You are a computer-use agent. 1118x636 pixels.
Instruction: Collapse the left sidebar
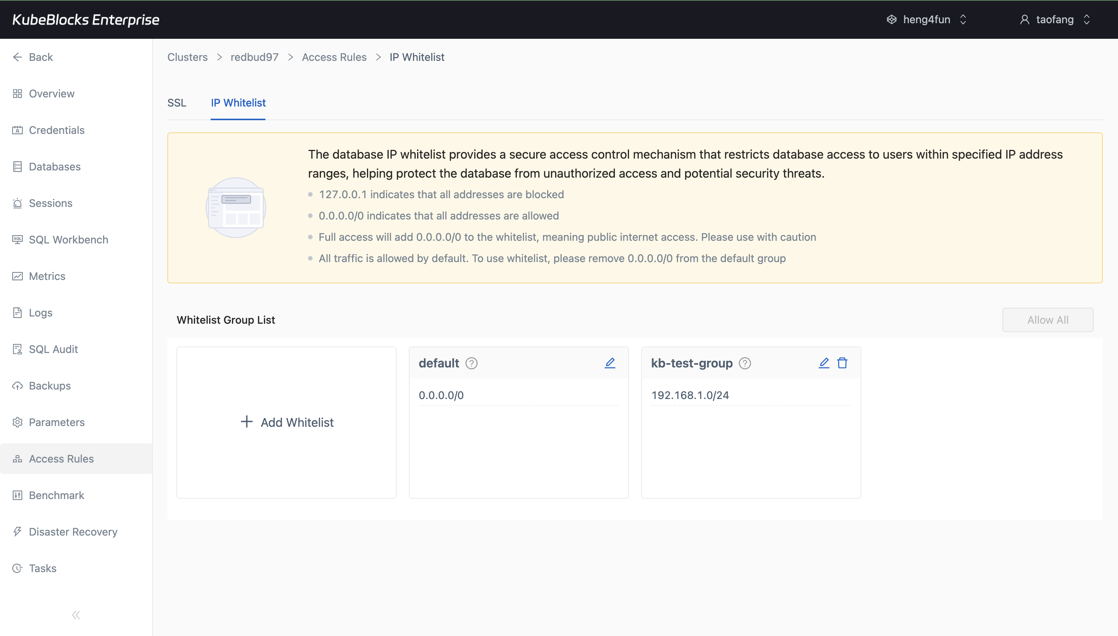[76, 615]
